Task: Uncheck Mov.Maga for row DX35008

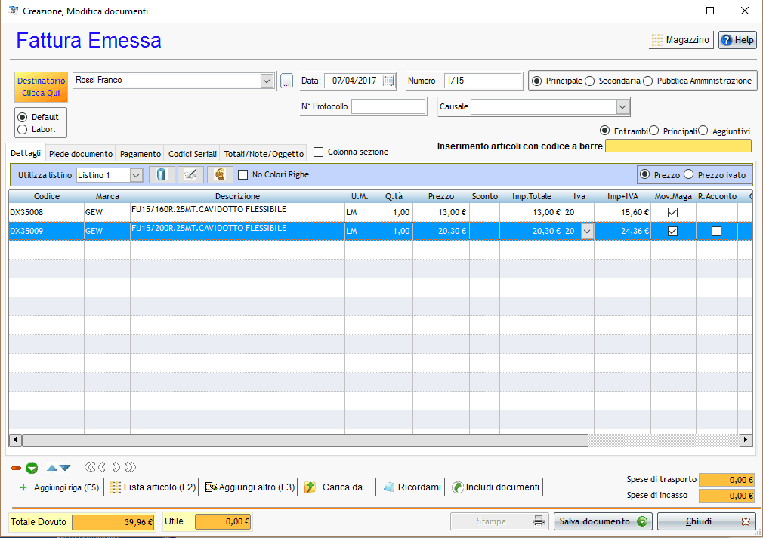Action: coord(672,212)
